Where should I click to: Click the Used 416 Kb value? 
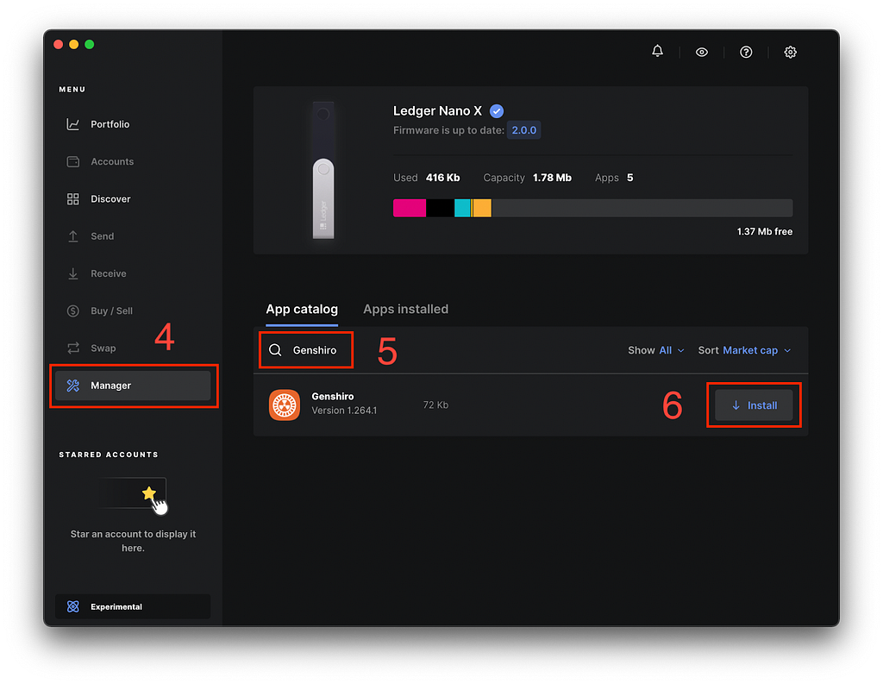tap(442, 178)
